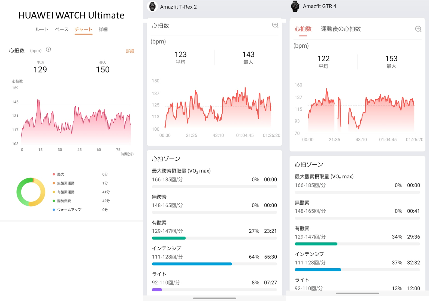
Task: Tap the GTR 4 heart rate graph
Action: (x=361, y=110)
